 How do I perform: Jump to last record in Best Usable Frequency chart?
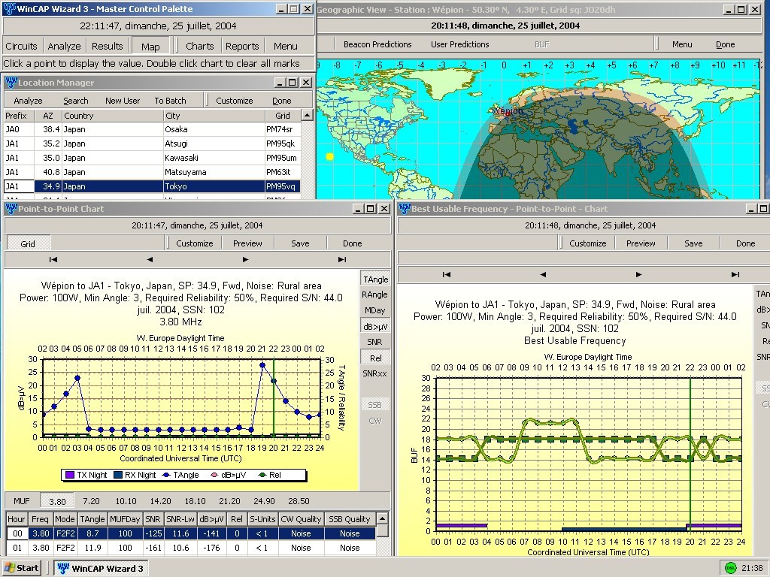pyautogui.click(x=735, y=275)
